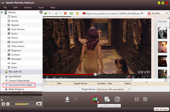Image resolution: width=170 pixels, height=112 pixels.
Task: Open the Actions menu
Action: click(x=28, y=7)
